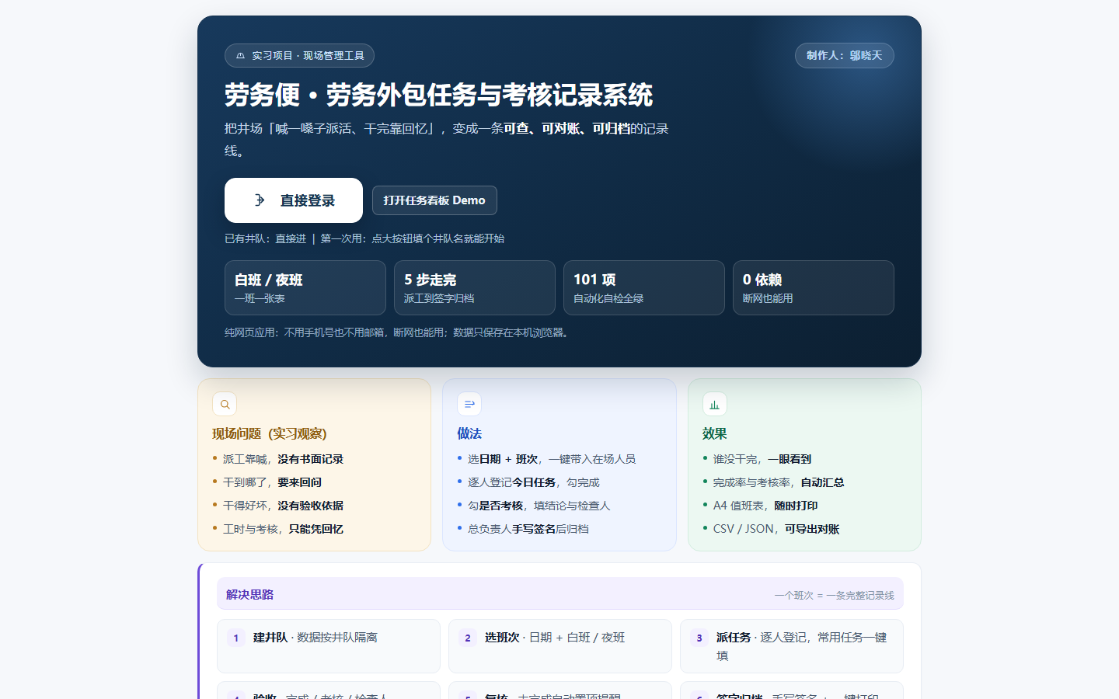This screenshot has width=1119, height=699.
Task: Click bullet 勾是否考核
Action: (x=539, y=506)
